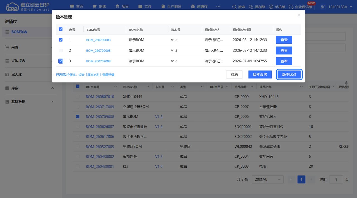Open BOM_260709008 link in V1.1 row
This screenshot has width=357, height=198.
pyautogui.click(x=98, y=51)
